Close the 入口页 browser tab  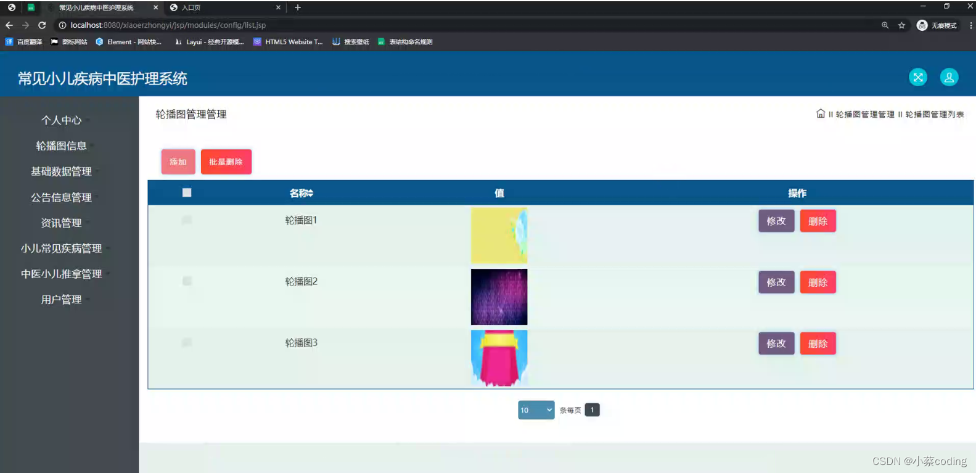(278, 7)
